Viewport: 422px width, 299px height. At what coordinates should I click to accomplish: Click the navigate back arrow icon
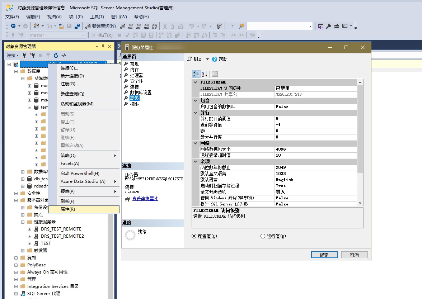[13, 26]
